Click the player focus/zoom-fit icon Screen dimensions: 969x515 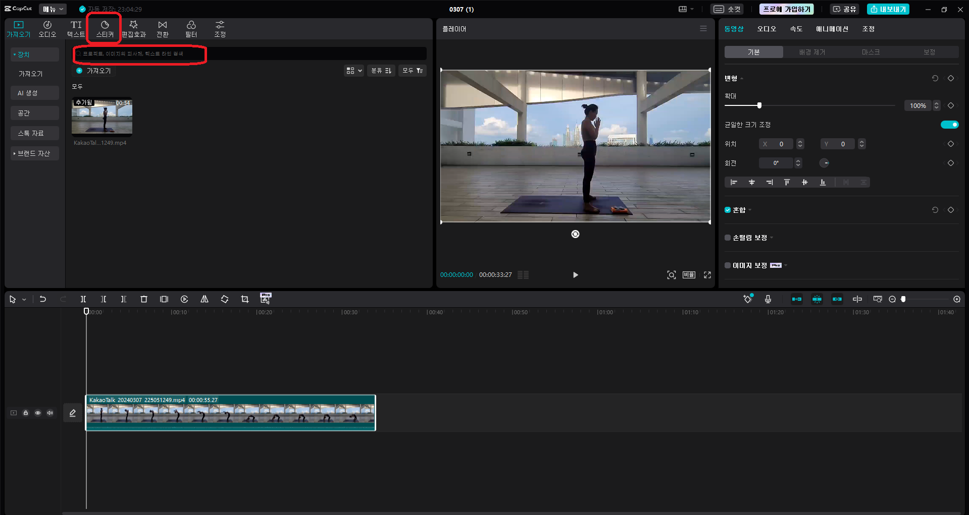(x=672, y=275)
